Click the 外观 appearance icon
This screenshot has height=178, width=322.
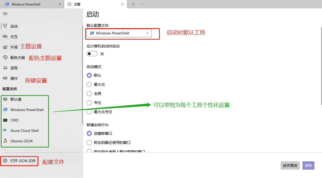point(5,47)
